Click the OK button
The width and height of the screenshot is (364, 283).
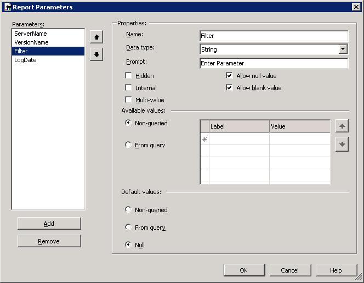pos(244,270)
